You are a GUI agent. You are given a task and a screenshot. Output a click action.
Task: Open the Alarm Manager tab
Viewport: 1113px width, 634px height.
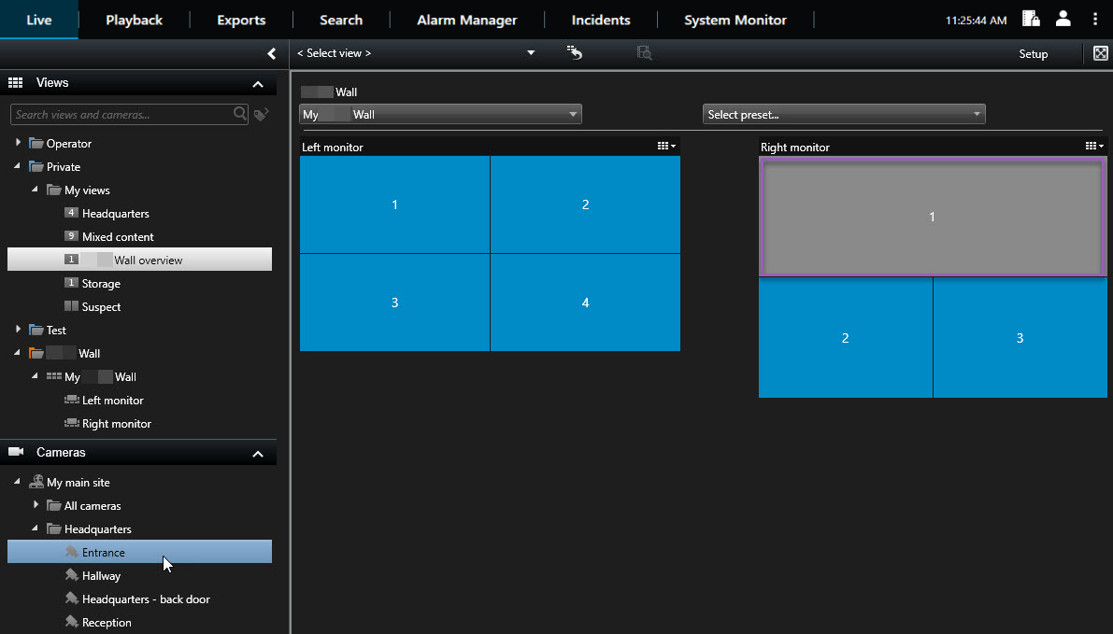466,20
